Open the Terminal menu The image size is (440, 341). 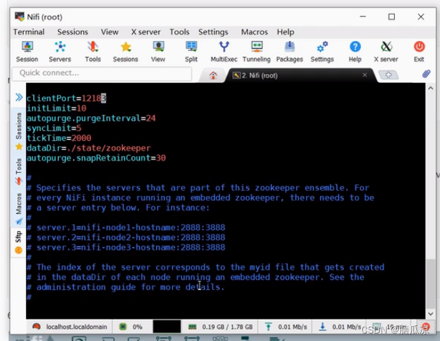(29, 32)
